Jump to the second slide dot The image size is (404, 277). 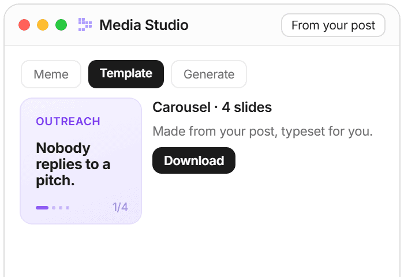(x=54, y=208)
